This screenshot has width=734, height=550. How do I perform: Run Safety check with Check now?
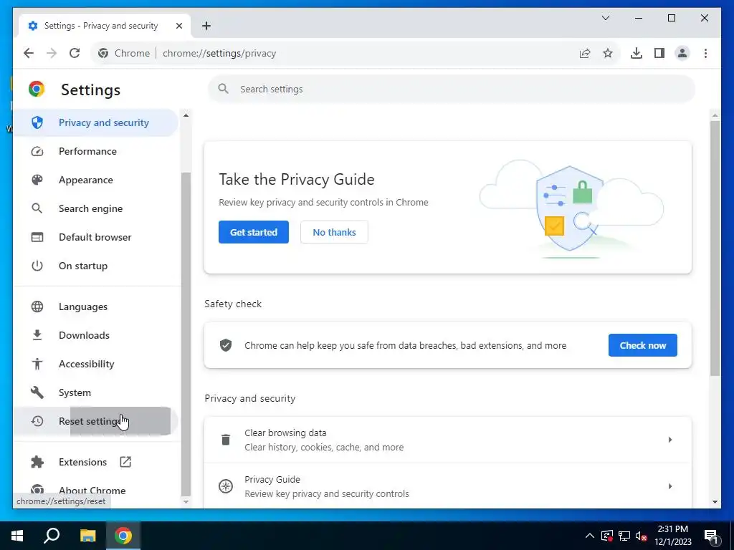tap(643, 345)
